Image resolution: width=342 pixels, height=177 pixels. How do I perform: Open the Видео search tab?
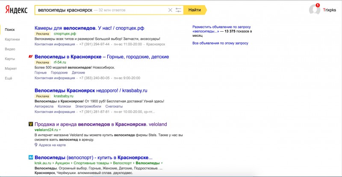click(x=10, y=49)
